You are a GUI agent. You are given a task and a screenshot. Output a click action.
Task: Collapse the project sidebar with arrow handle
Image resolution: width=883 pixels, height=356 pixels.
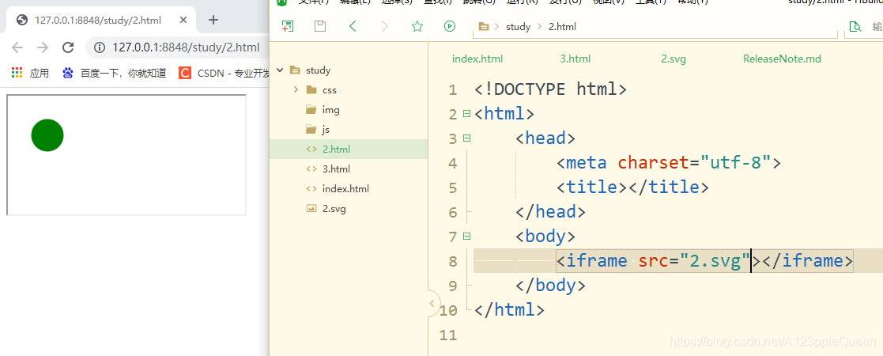pos(432,304)
